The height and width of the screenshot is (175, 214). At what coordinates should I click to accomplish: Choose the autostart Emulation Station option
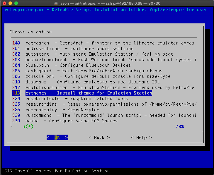(99, 54)
